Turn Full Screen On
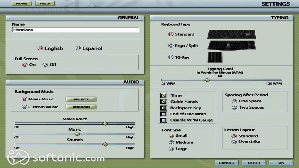299x168 pixels. 25,65
